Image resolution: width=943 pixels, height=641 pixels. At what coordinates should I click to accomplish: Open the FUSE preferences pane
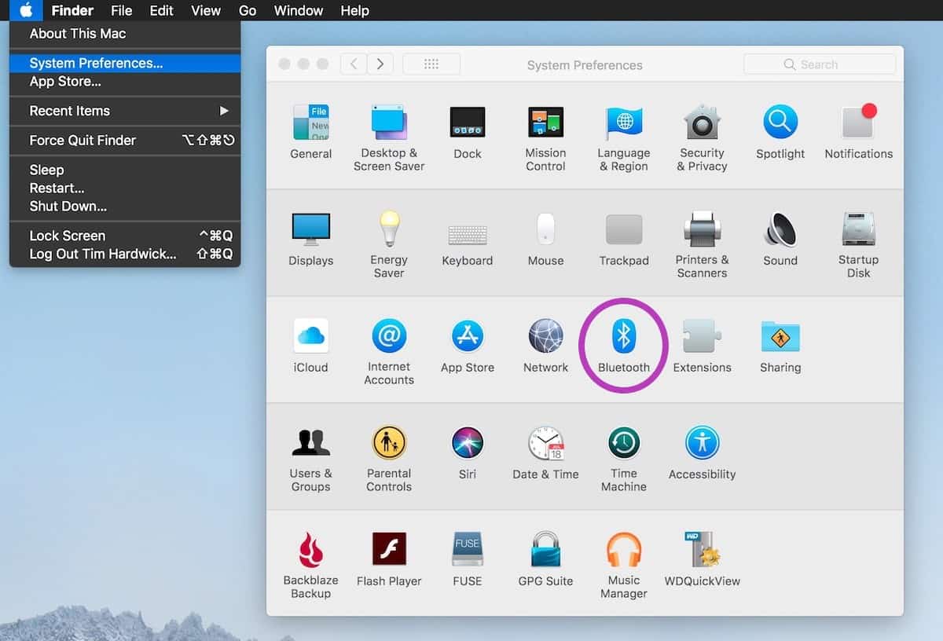pyautogui.click(x=468, y=559)
